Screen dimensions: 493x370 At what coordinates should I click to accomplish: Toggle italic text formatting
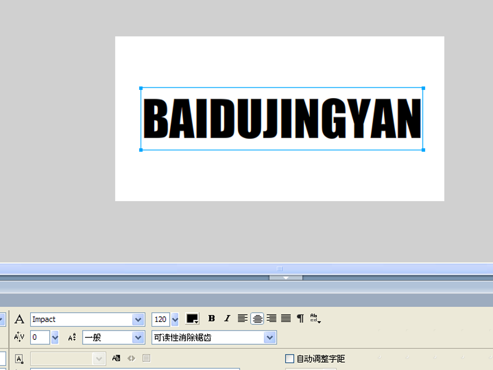coord(227,318)
